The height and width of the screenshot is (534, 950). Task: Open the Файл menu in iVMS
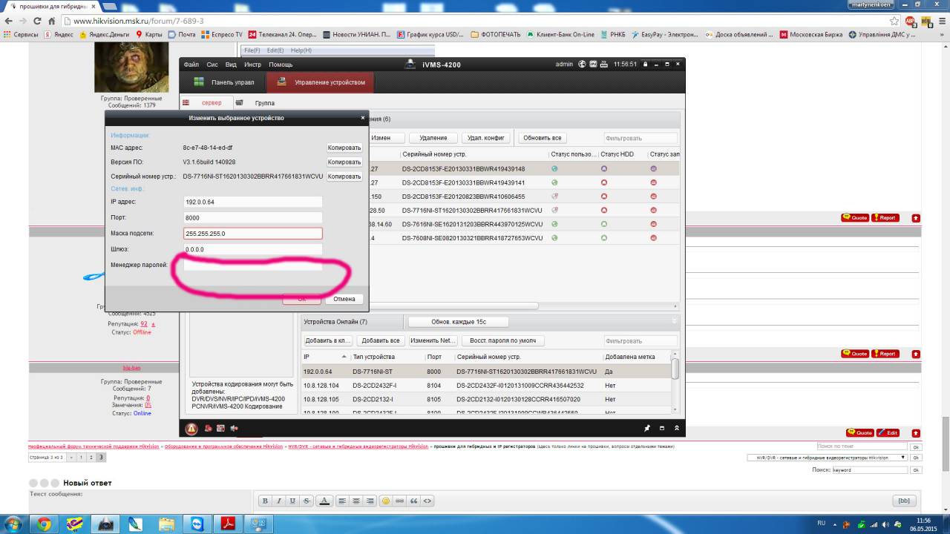[x=191, y=65]
